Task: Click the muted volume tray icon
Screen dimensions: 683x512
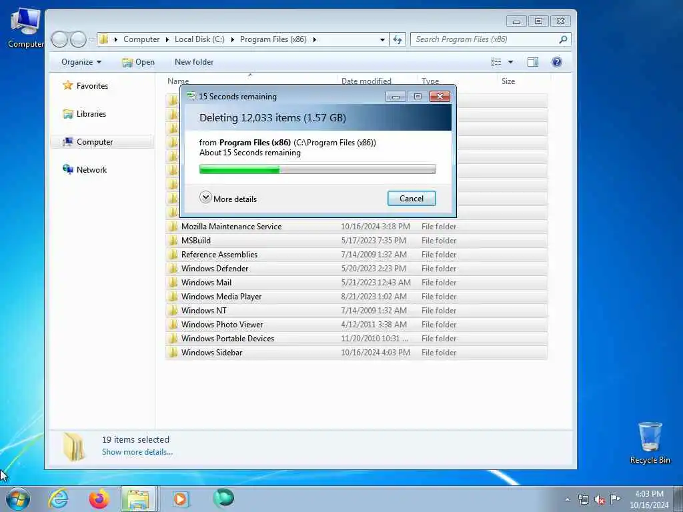Action: tap(600, 500)
